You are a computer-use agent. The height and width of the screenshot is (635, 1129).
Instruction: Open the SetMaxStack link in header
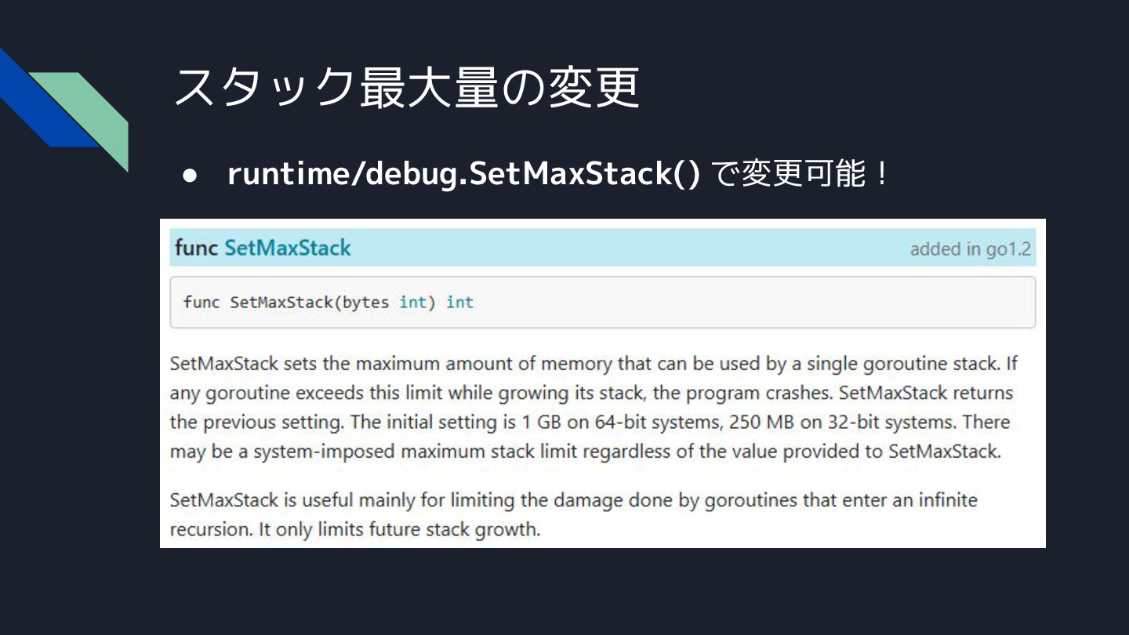click(x=287, y=249)
